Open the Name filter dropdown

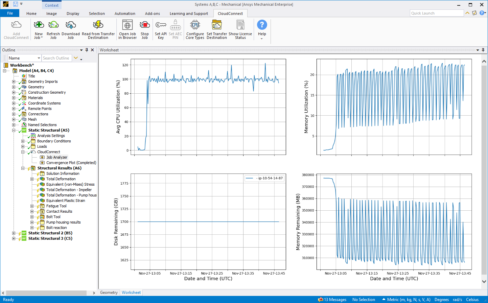click(x=39, y=58)
